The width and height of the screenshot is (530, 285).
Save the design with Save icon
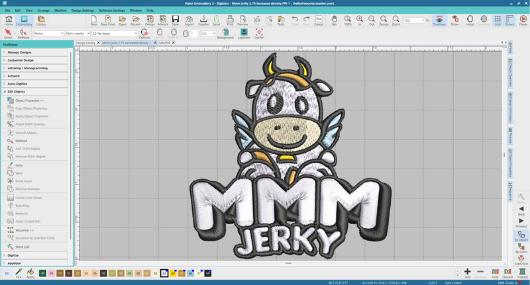(x=175, y=20)
